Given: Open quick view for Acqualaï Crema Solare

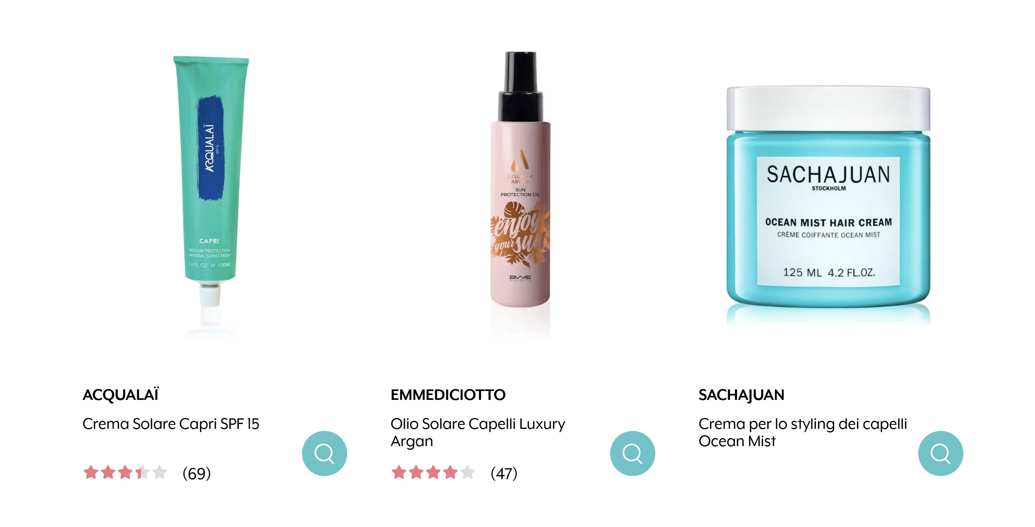Looking at the screenshot, I should click(324, 453).
